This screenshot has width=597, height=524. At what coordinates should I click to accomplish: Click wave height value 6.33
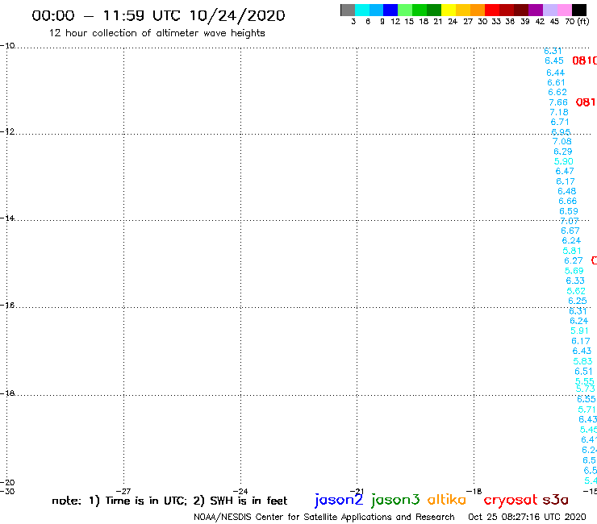575,281
